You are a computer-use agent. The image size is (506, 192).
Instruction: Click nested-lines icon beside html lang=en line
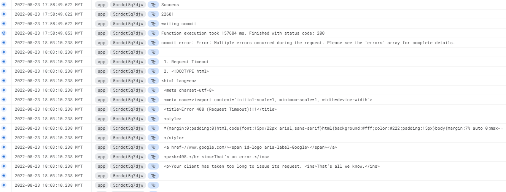click(x=153, y=81)
